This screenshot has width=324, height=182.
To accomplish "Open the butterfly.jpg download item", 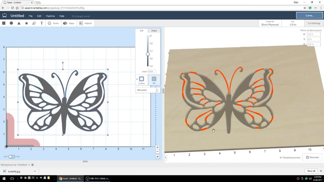I will coord(14,171).
